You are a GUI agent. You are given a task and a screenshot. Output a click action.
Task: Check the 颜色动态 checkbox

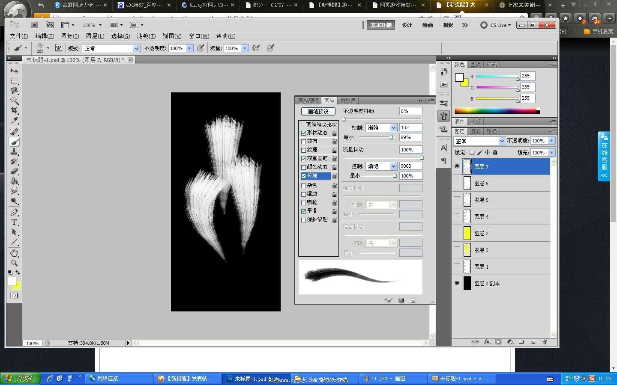[x=304, y=167]
